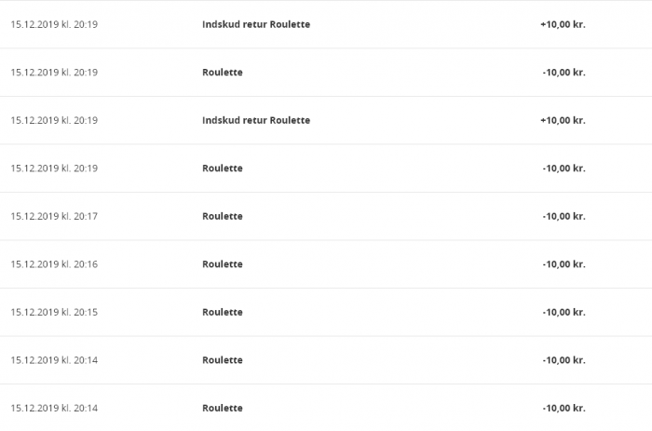Click the -10,00 kr. amount at 20:16
This screenshot has width=652, height=431.
click(x=564, y=264)
